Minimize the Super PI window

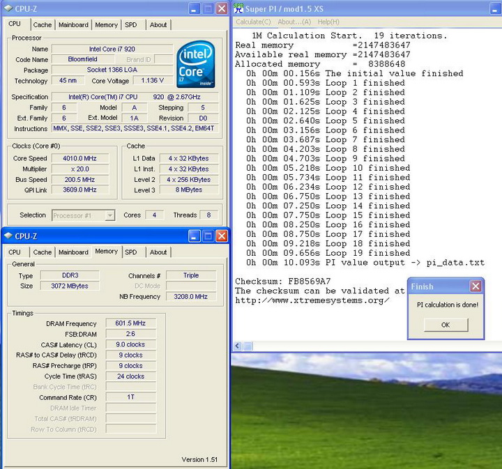pyautogui.click(x=496, y=8)
